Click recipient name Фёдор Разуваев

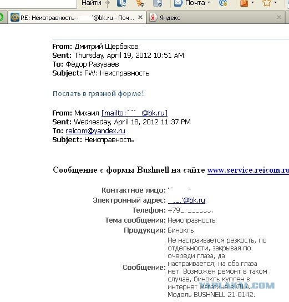[92, 64]
